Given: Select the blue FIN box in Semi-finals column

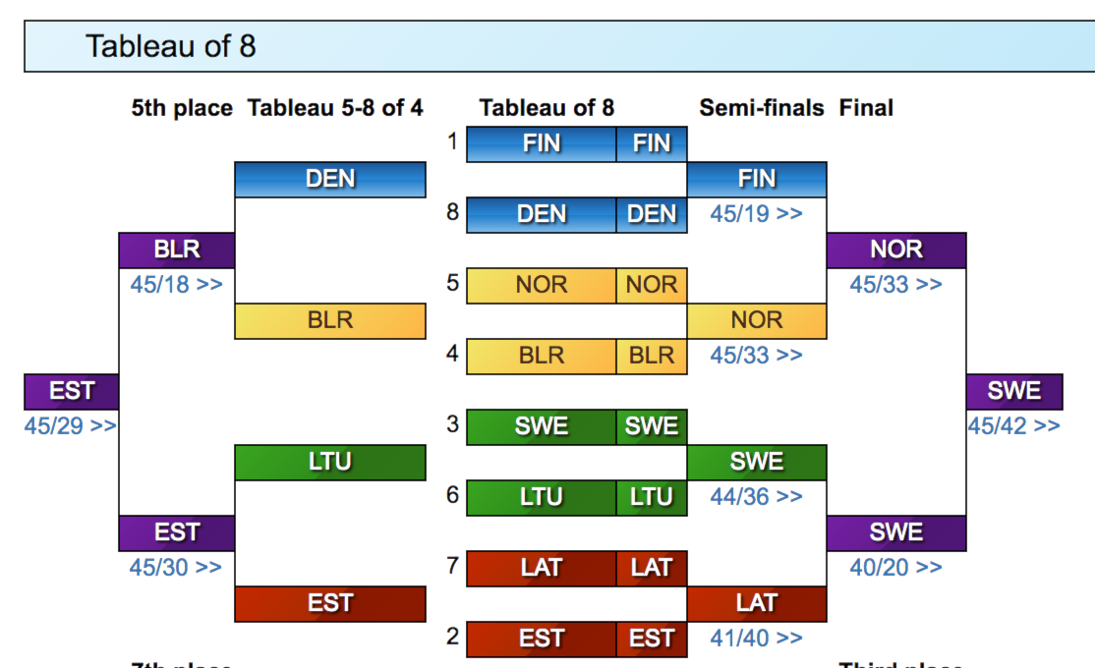Looking at the screenshot, I should point(757,180).
